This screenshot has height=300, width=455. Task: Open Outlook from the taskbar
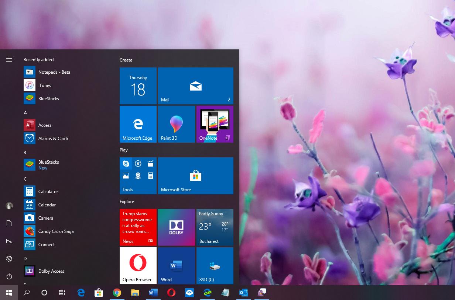(243, 293)
